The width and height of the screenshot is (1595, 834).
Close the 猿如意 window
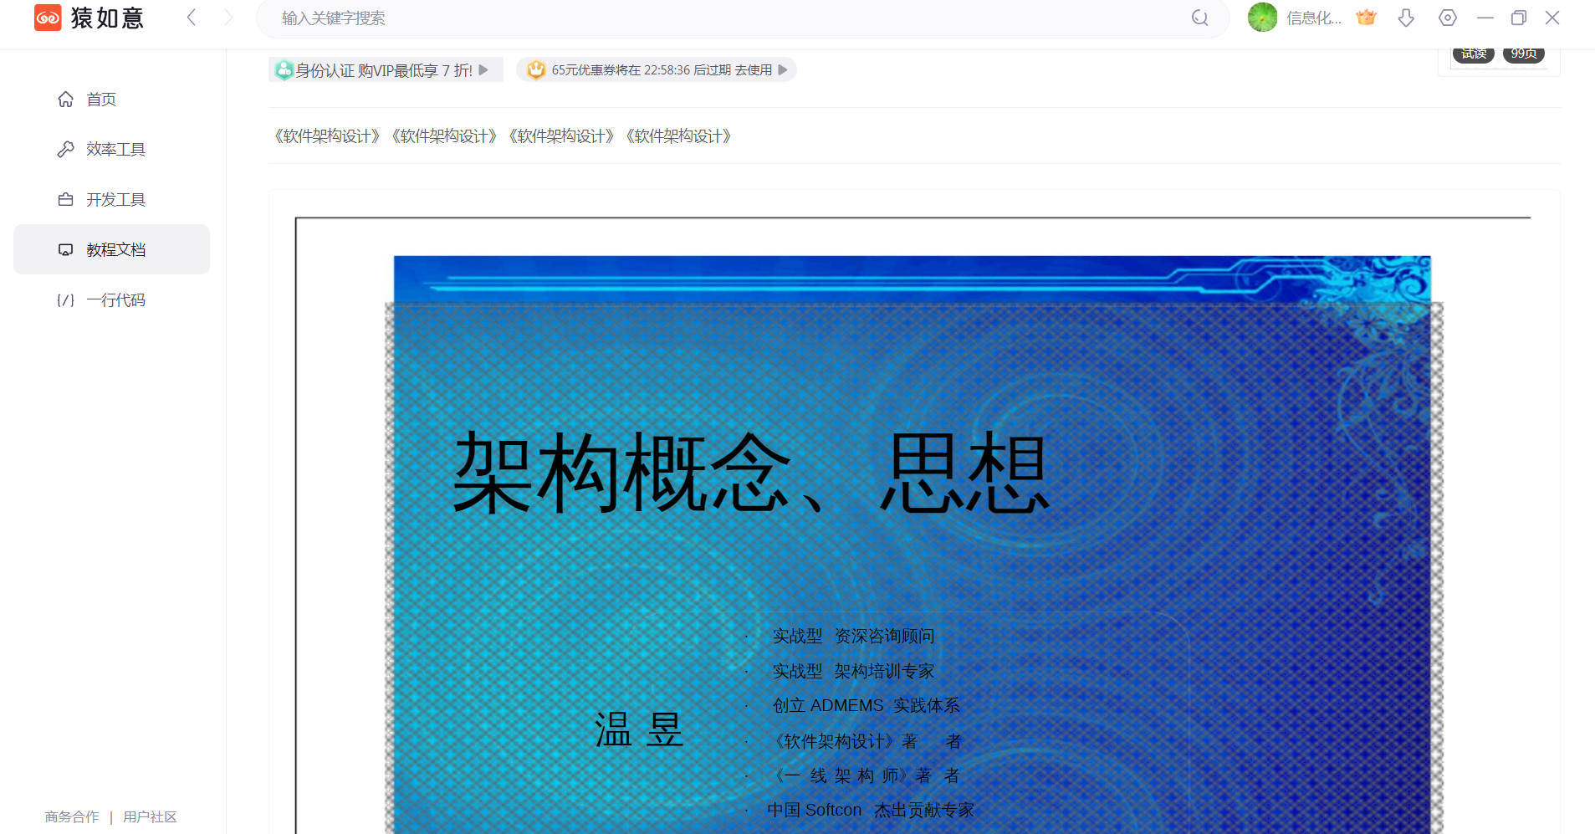coord(1552,18)
